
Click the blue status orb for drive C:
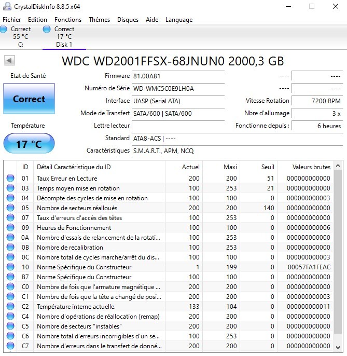4,30
